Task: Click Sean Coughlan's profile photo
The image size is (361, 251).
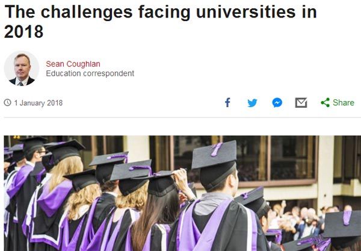Action: click(x=22, y=68)
